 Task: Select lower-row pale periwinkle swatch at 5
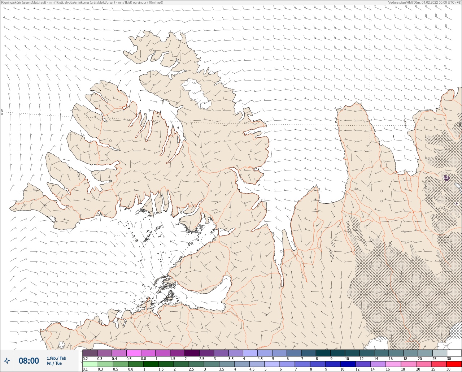272,364
